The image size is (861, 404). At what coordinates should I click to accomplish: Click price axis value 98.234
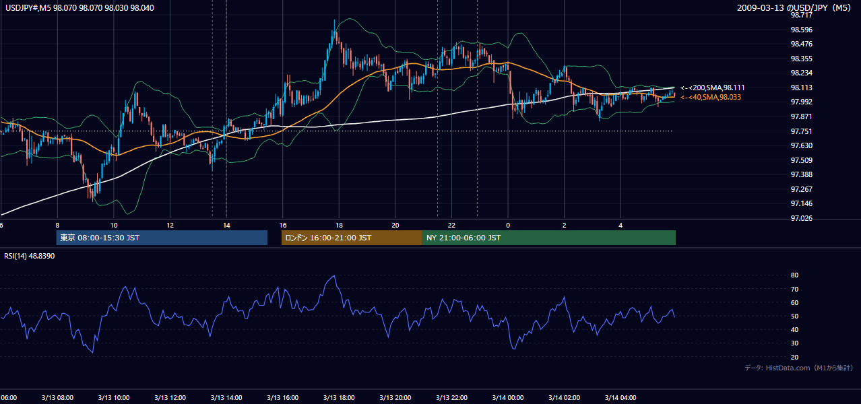tap(801, 73)
